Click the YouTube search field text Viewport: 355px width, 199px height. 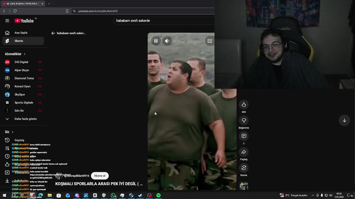[133, 21]
